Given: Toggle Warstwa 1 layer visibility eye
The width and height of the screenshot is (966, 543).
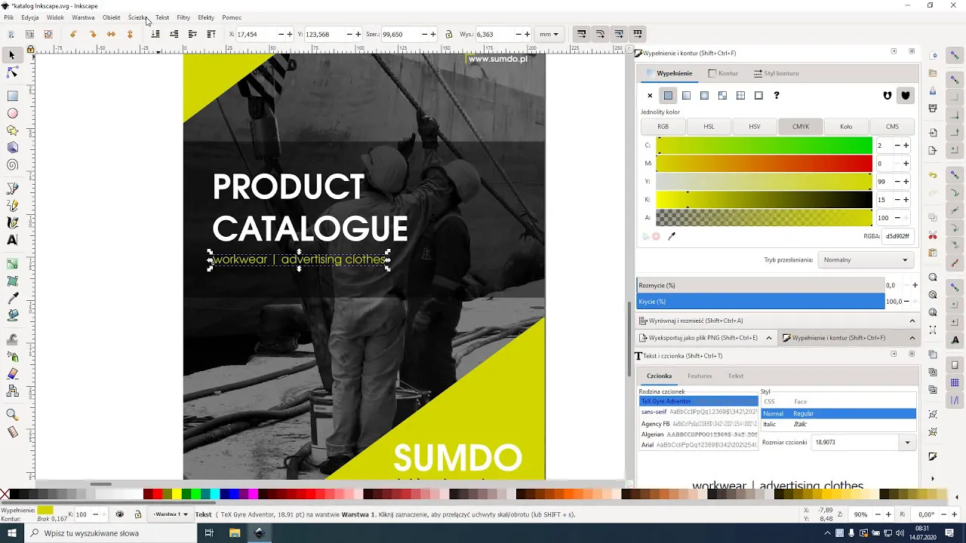Looking at the screenshot, I should click(119, 514).
